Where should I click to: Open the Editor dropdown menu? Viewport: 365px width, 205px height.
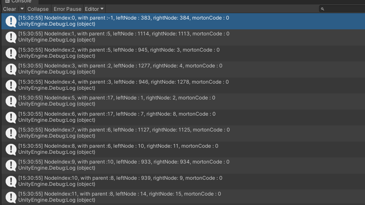[x=94, y=9]
